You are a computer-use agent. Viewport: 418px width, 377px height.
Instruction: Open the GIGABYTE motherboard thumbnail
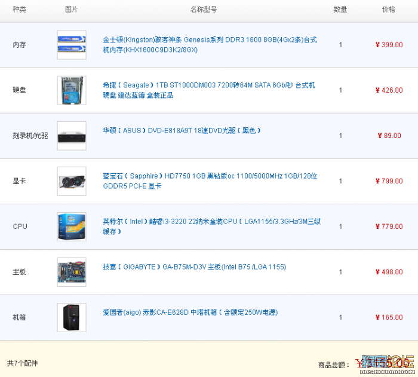tap(72, 272)
